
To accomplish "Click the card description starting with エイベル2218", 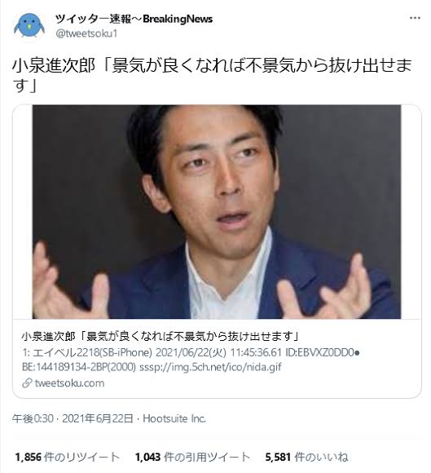I will (191, 360).
